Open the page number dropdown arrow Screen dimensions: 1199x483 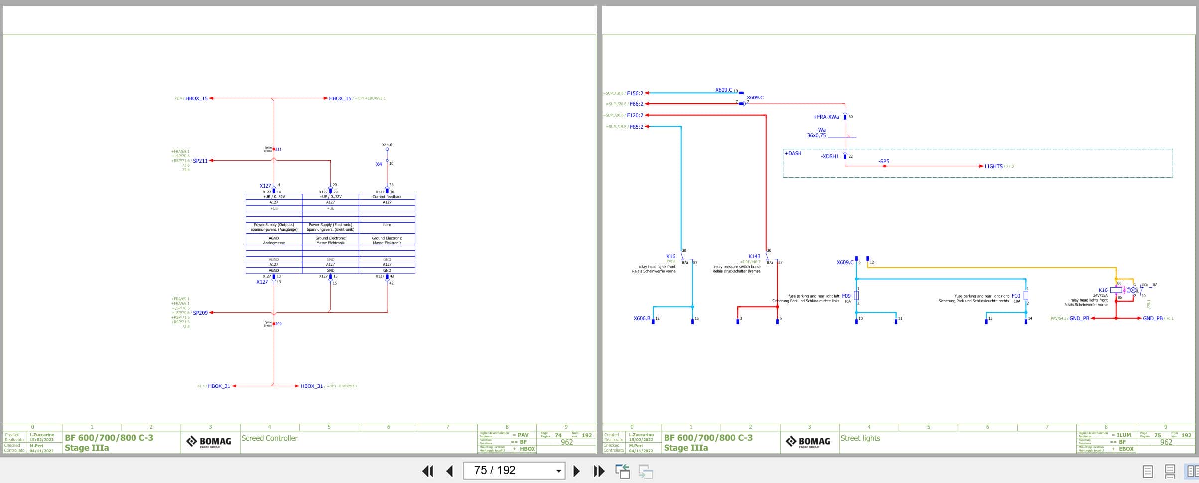[x=558, y=471]
